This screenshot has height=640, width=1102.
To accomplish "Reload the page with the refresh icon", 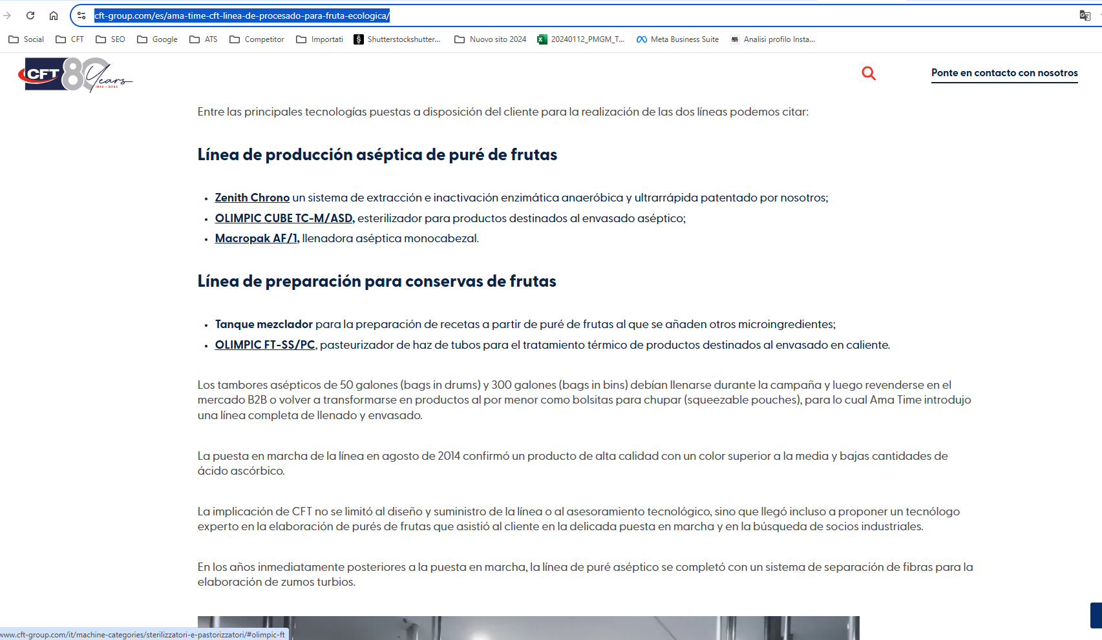I will 30,15.
